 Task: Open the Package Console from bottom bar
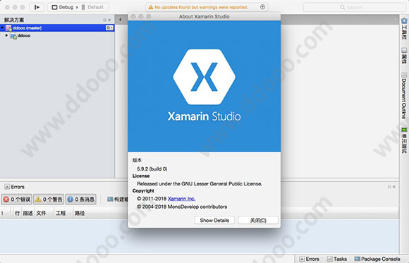point(377,259)
